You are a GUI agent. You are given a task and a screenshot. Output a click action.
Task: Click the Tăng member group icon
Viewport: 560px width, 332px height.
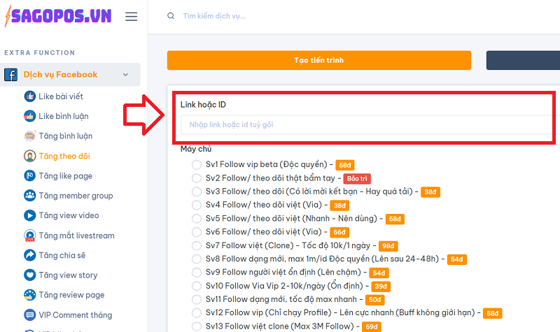[29, 196]
